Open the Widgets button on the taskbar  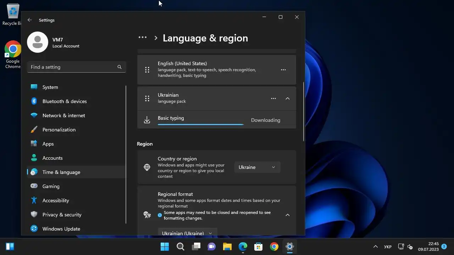click(x=10, y=246)
